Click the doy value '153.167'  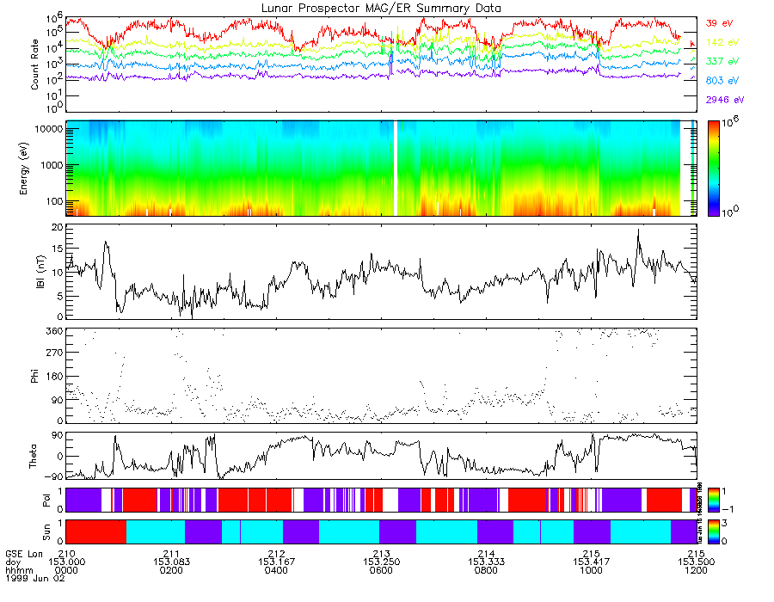pos(276,562)
